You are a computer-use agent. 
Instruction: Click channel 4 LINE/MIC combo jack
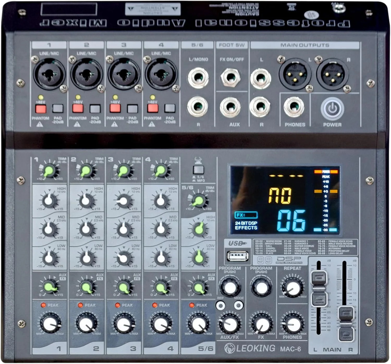tap(161, 74)
